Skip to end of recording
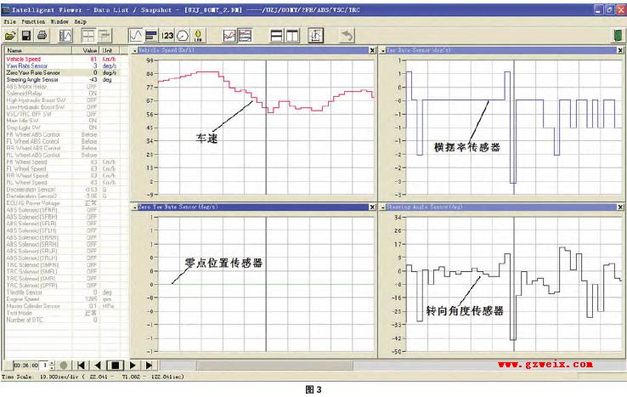The width and height of the screenshot is (627, 397). coord(149,364)
